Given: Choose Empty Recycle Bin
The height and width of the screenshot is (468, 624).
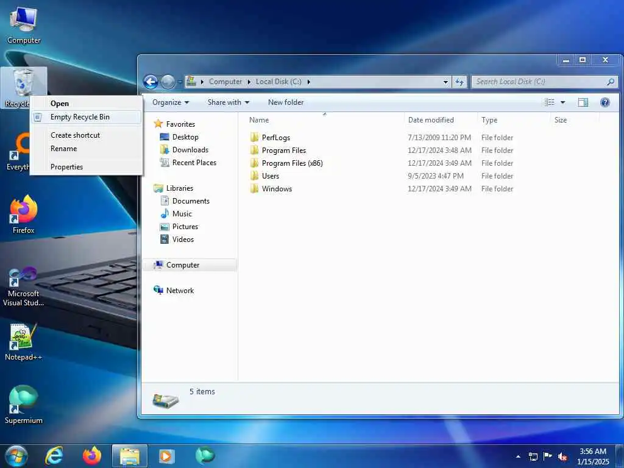Looking at the screenshot, I should point(87,117).
